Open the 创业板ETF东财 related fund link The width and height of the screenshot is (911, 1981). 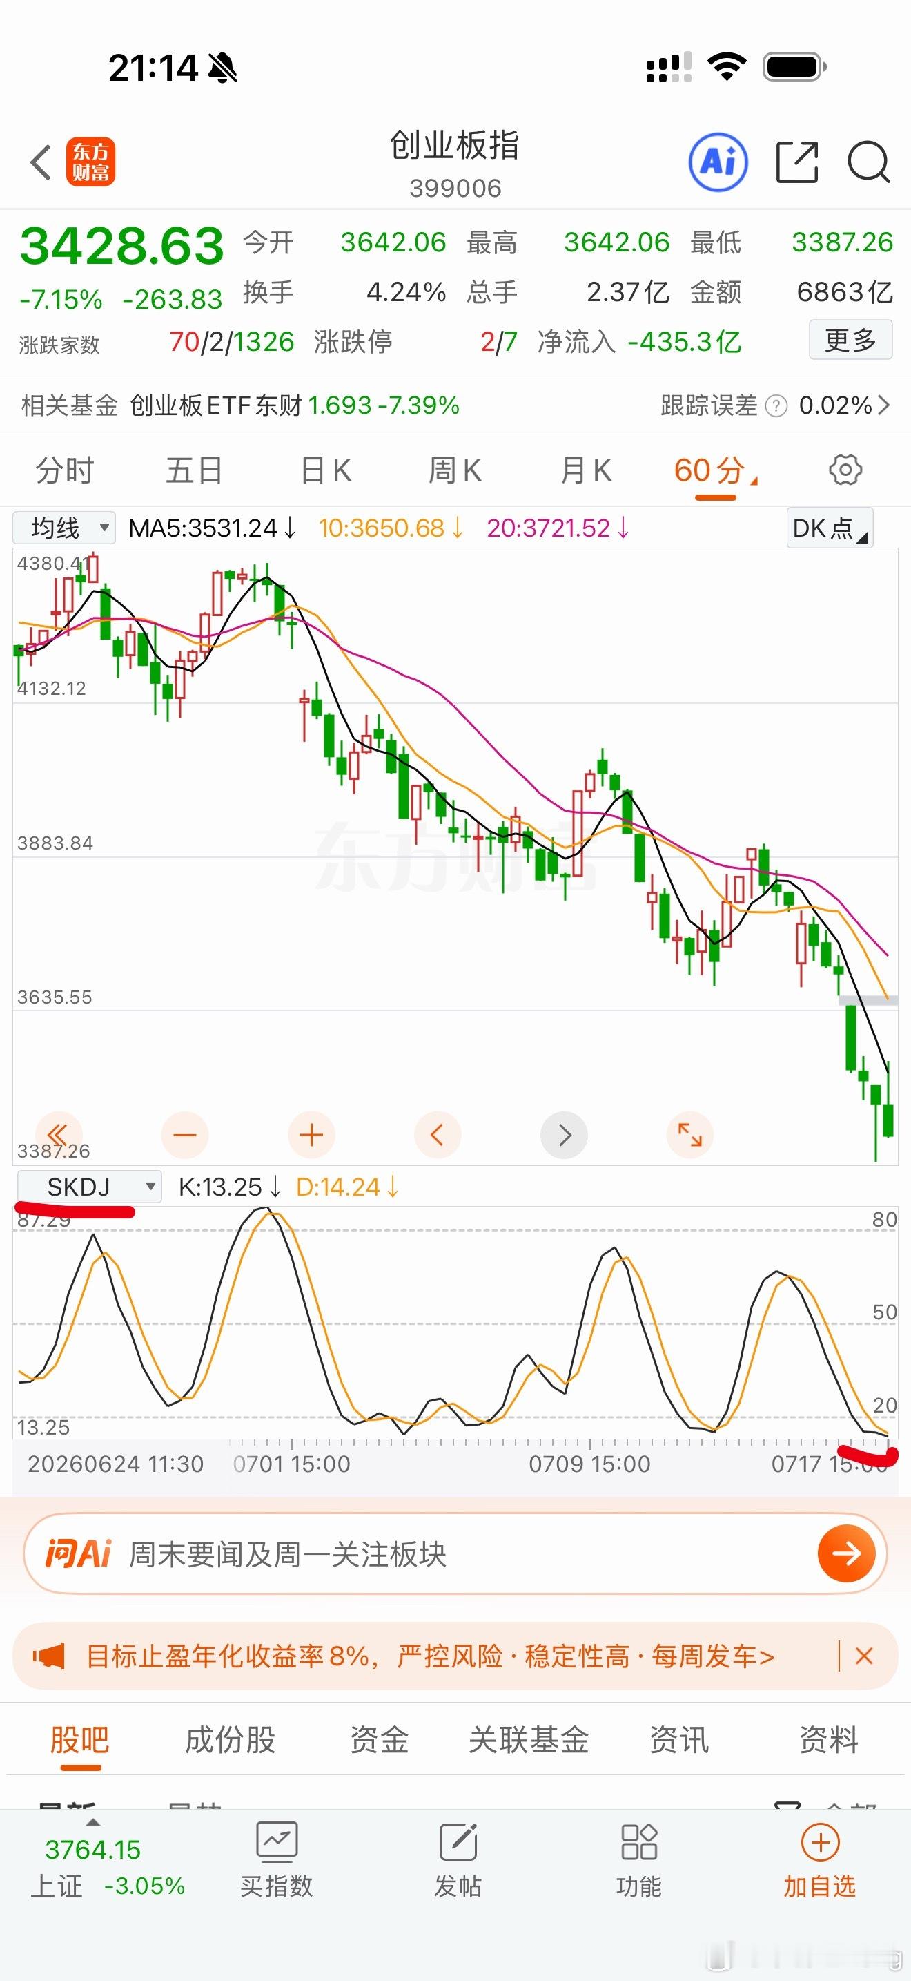click(294, 405)
